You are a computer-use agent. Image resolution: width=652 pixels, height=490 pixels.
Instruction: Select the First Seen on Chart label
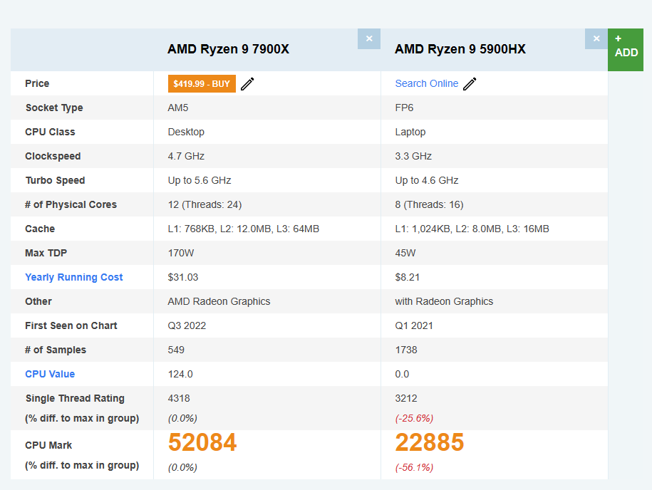coord(71,325)
